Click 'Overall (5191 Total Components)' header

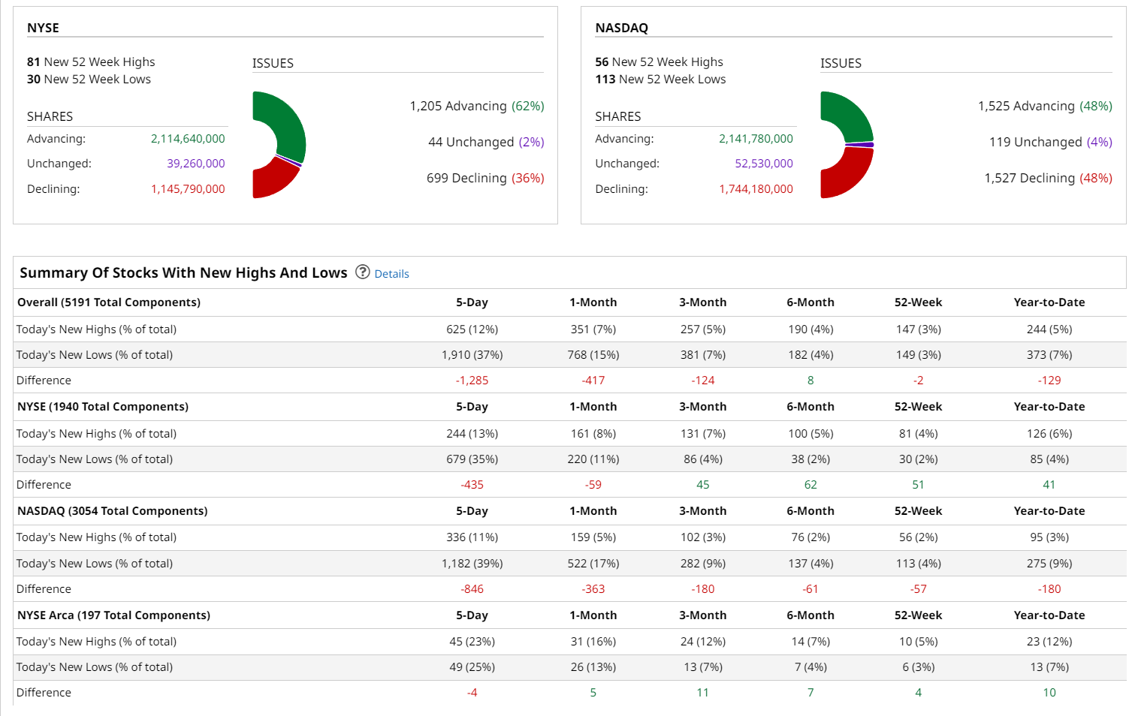(x=109, y=302)
